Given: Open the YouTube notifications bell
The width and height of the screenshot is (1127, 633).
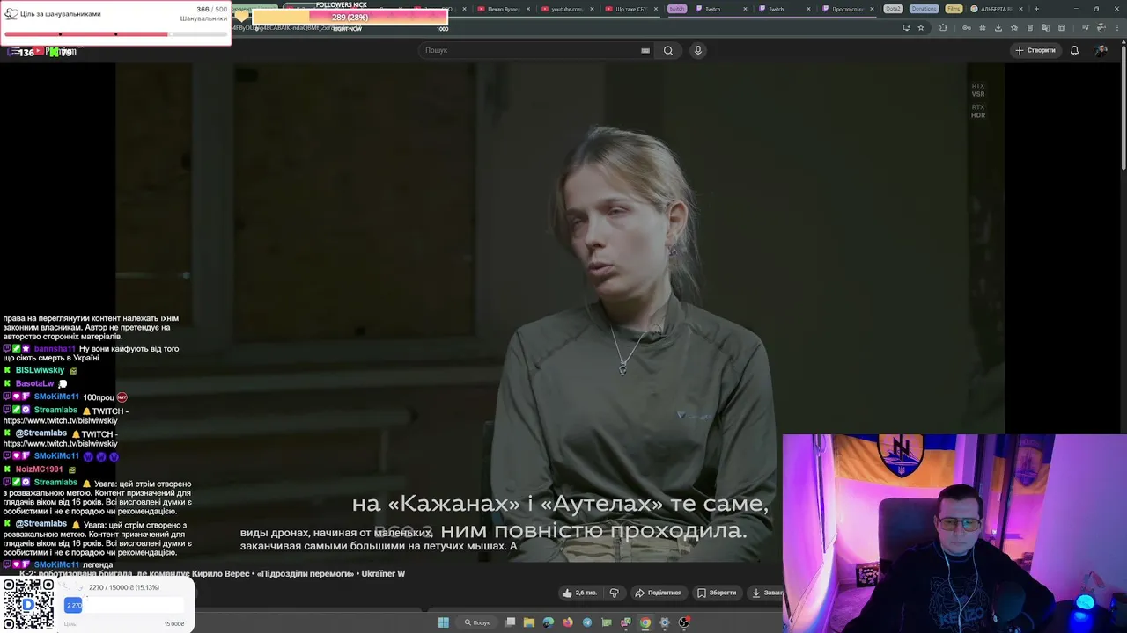Looking at the screenshot, I should pos(1074,50).
